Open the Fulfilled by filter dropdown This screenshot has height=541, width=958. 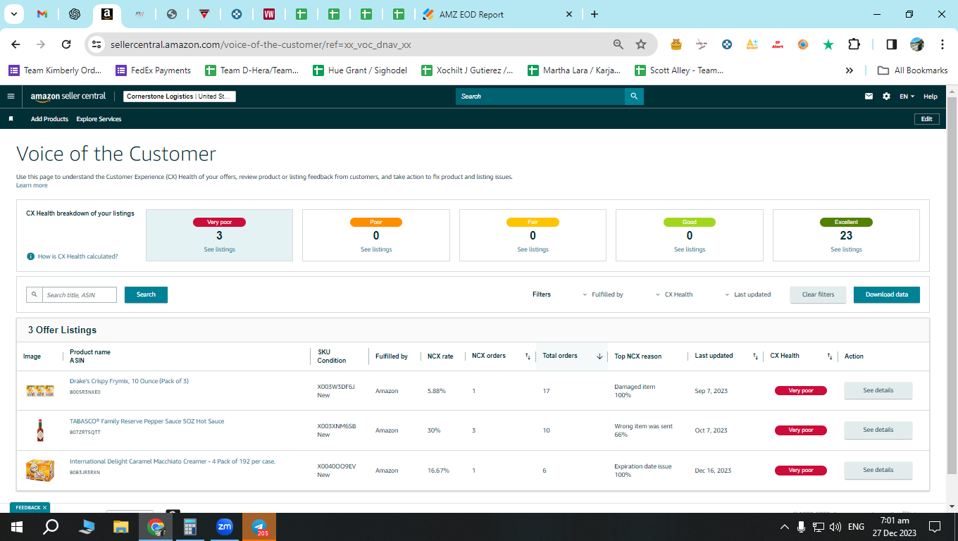pyautogui.click(x=603, y=294)
